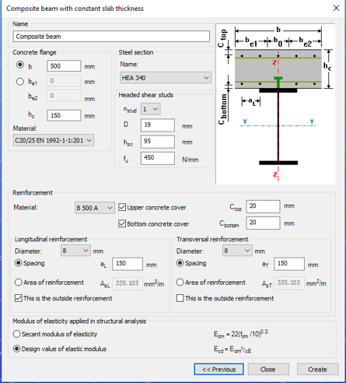Select the b width radio button

(x=20, y=65)
